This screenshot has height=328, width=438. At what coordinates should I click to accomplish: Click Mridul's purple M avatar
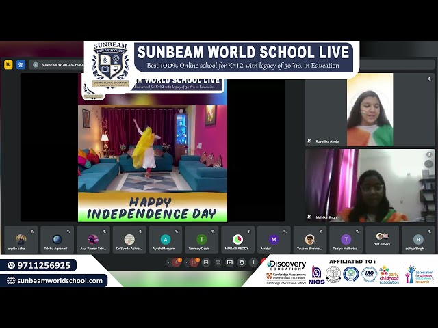pos(274,239)
